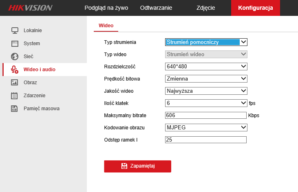Image resolution: width=298 pixels, height=192 pixels.
Task: Click the Maksymalny bitrate input field
Action: [x=205, y=115]
